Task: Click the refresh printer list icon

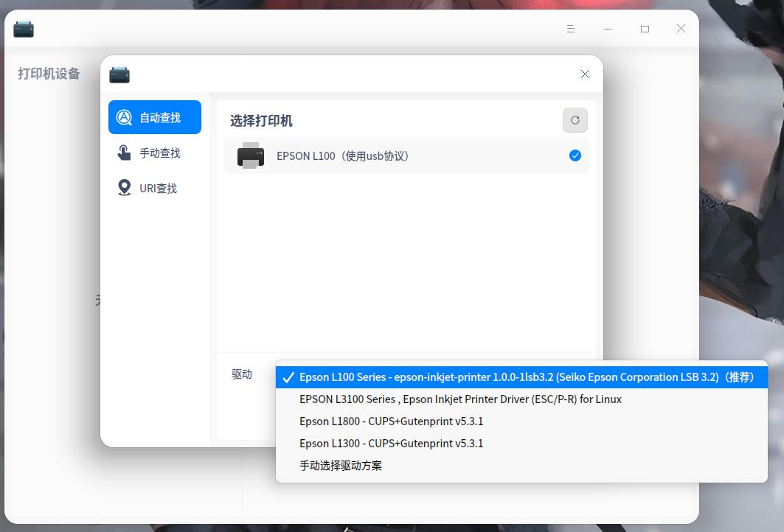Action: coord(575,120)
